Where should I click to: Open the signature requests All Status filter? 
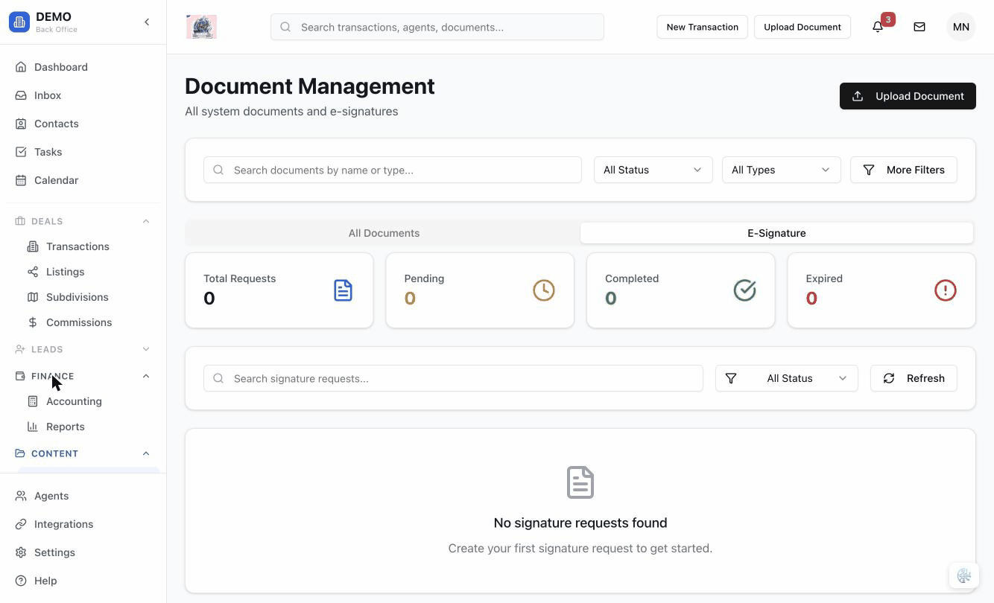[x=787, y=378]
